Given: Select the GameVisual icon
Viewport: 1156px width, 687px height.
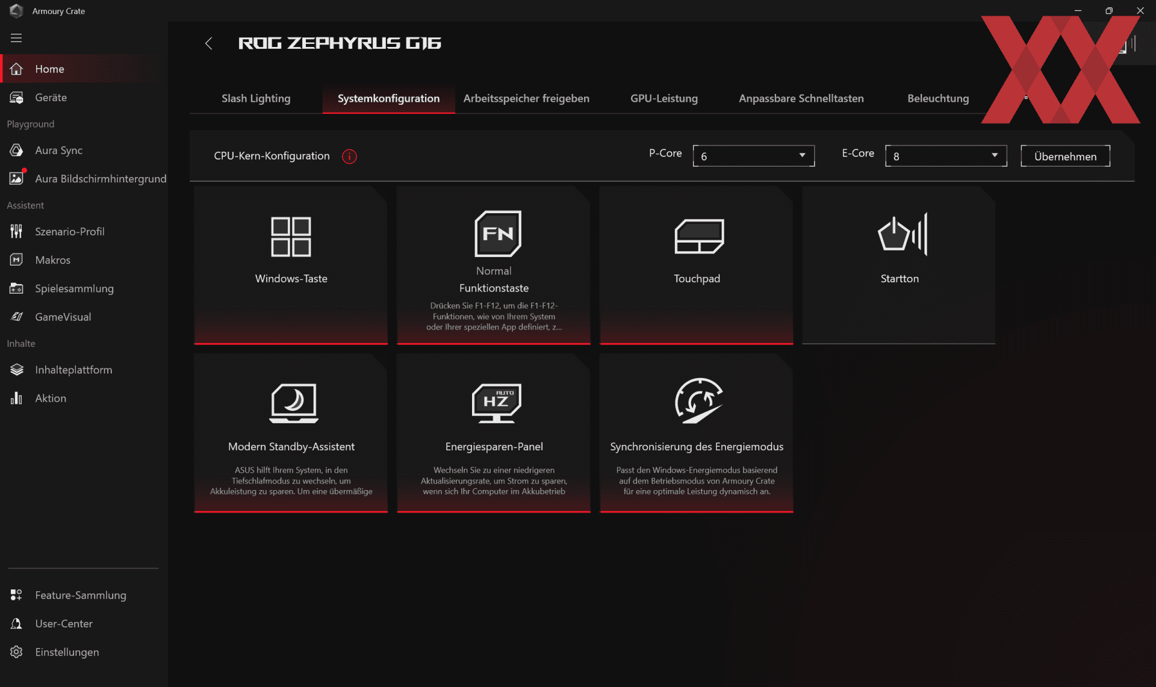Looking at the screenshot, I should click(x=16, y=317).
